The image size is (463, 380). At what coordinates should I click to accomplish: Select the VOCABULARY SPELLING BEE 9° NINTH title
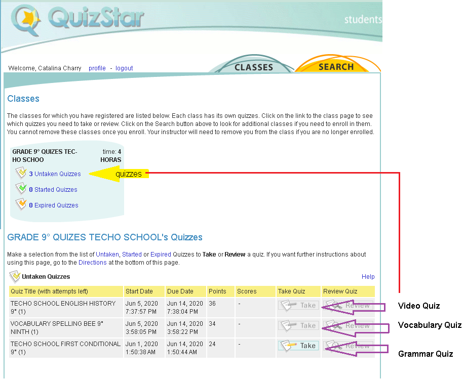pyautogui.click(x=57, y=328)
